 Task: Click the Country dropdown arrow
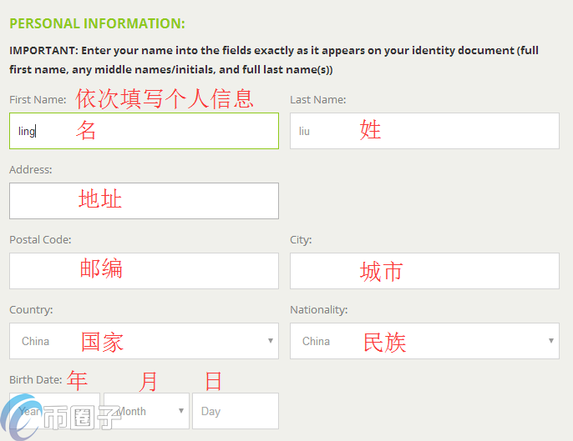click(x=271, y=341)
